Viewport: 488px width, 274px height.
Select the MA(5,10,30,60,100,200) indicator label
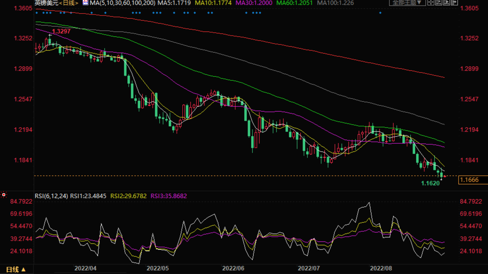[x=122, y=3]
